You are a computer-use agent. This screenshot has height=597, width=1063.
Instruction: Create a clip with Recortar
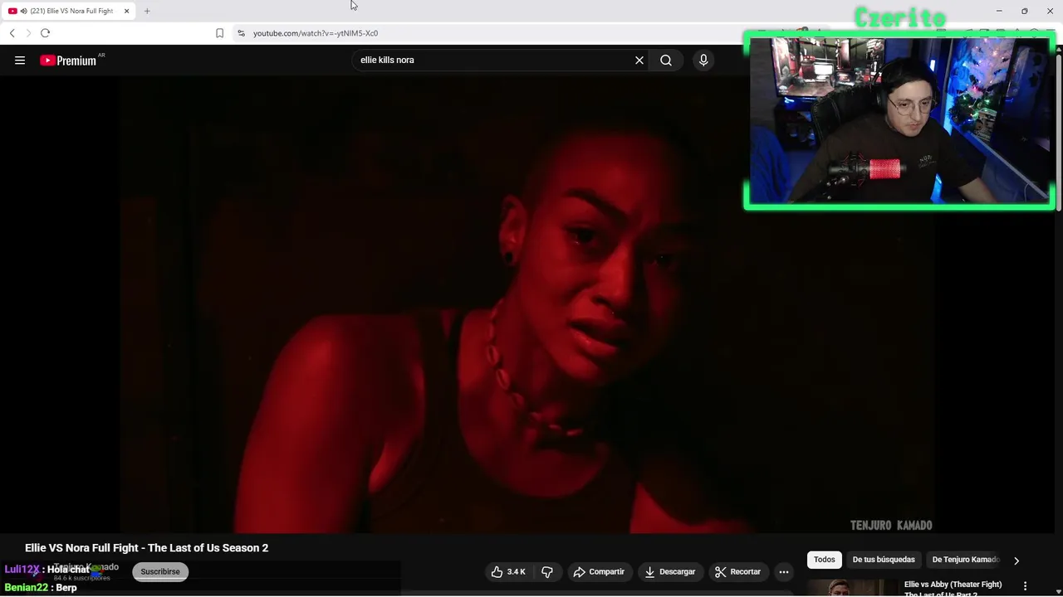pos(737,571)
